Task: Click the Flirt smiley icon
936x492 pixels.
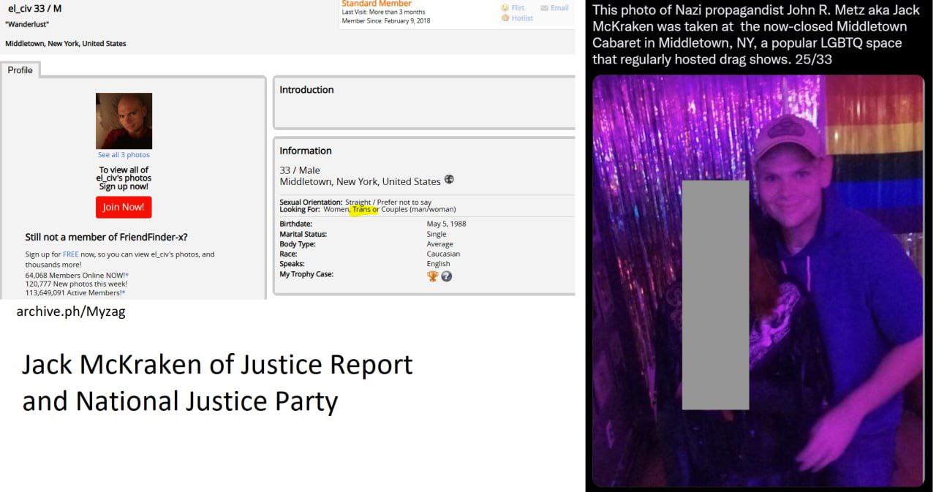Action: pos(505,8)
